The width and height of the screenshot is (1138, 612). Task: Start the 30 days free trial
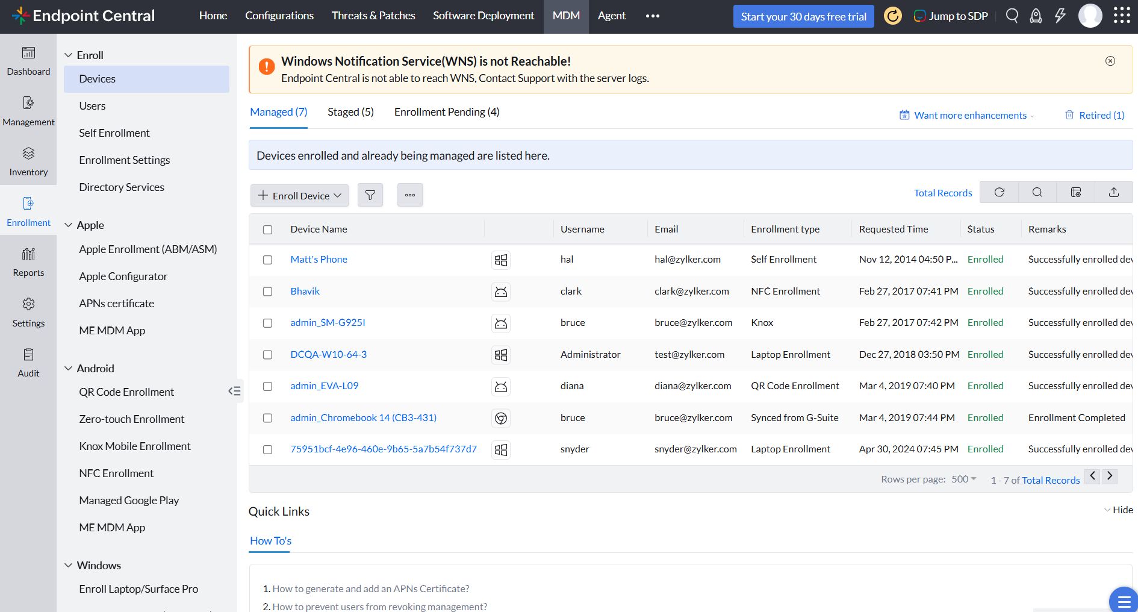pyautogui.click(x=804, y=16)
